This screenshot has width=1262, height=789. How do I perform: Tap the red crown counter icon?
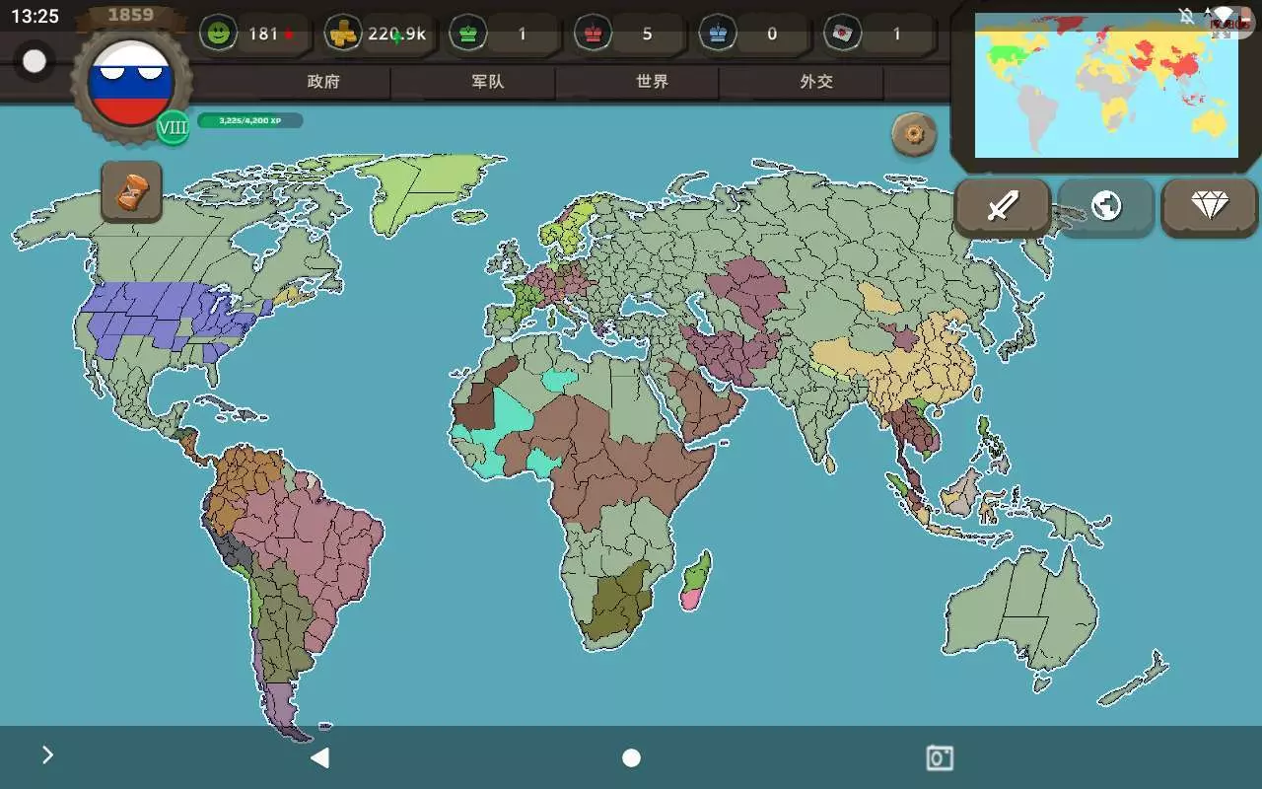tap(594, 34)
